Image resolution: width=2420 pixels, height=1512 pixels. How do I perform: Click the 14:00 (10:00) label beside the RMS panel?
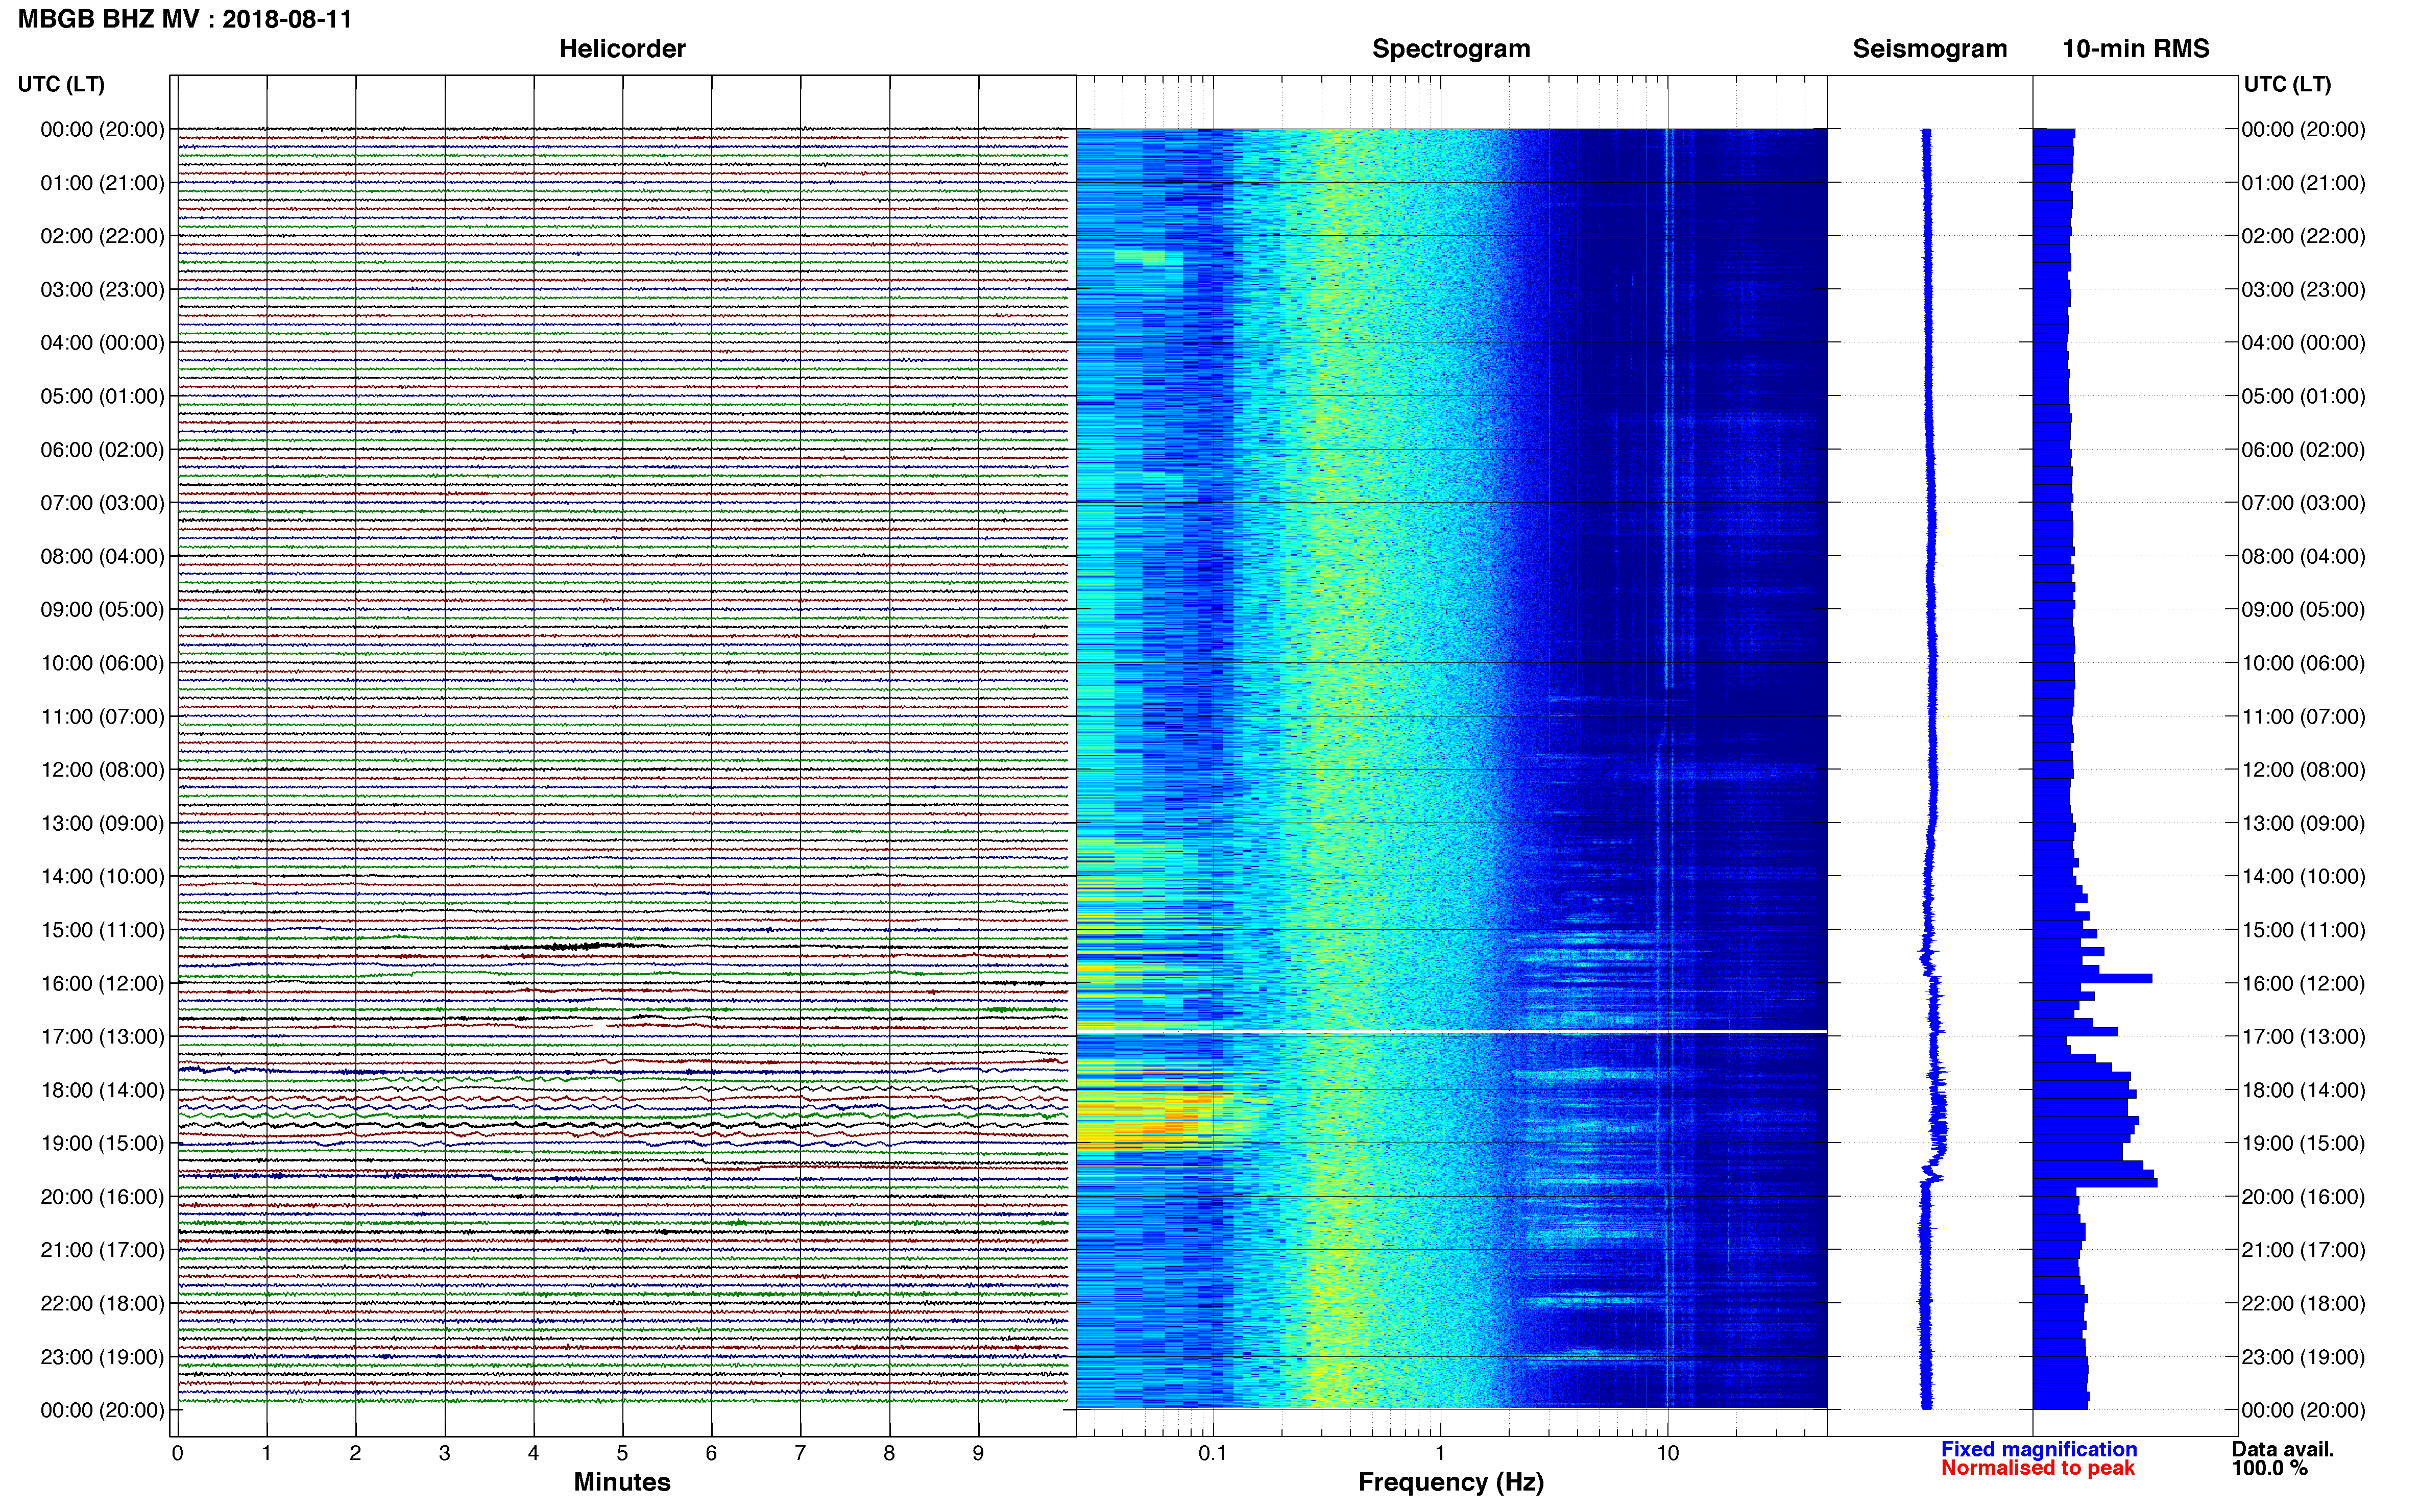(x=2304, y=877)
